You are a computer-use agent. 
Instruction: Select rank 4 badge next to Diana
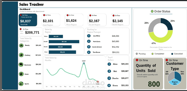coord(109,85)
